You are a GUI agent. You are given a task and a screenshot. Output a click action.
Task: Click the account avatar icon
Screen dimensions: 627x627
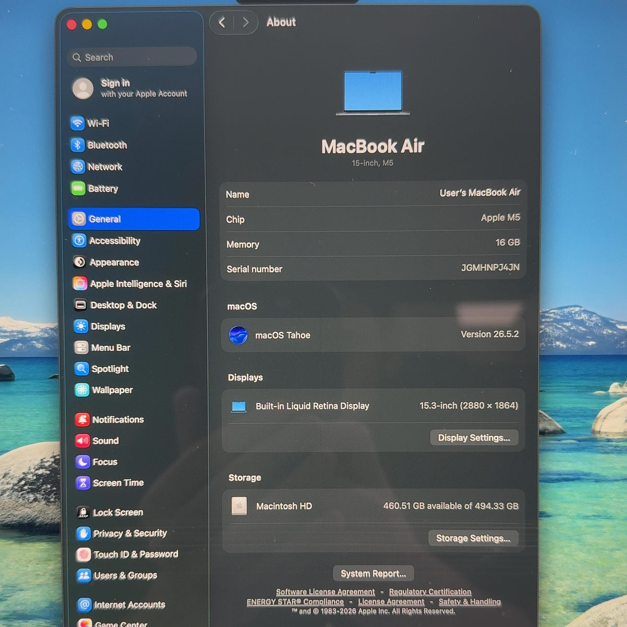pyautogui.click(x=83, y=88)
